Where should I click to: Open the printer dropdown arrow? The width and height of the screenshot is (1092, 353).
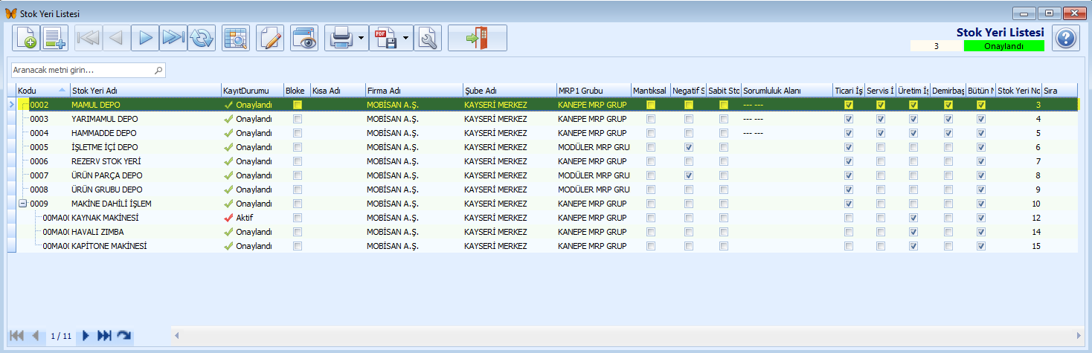[x=362, y=38]
